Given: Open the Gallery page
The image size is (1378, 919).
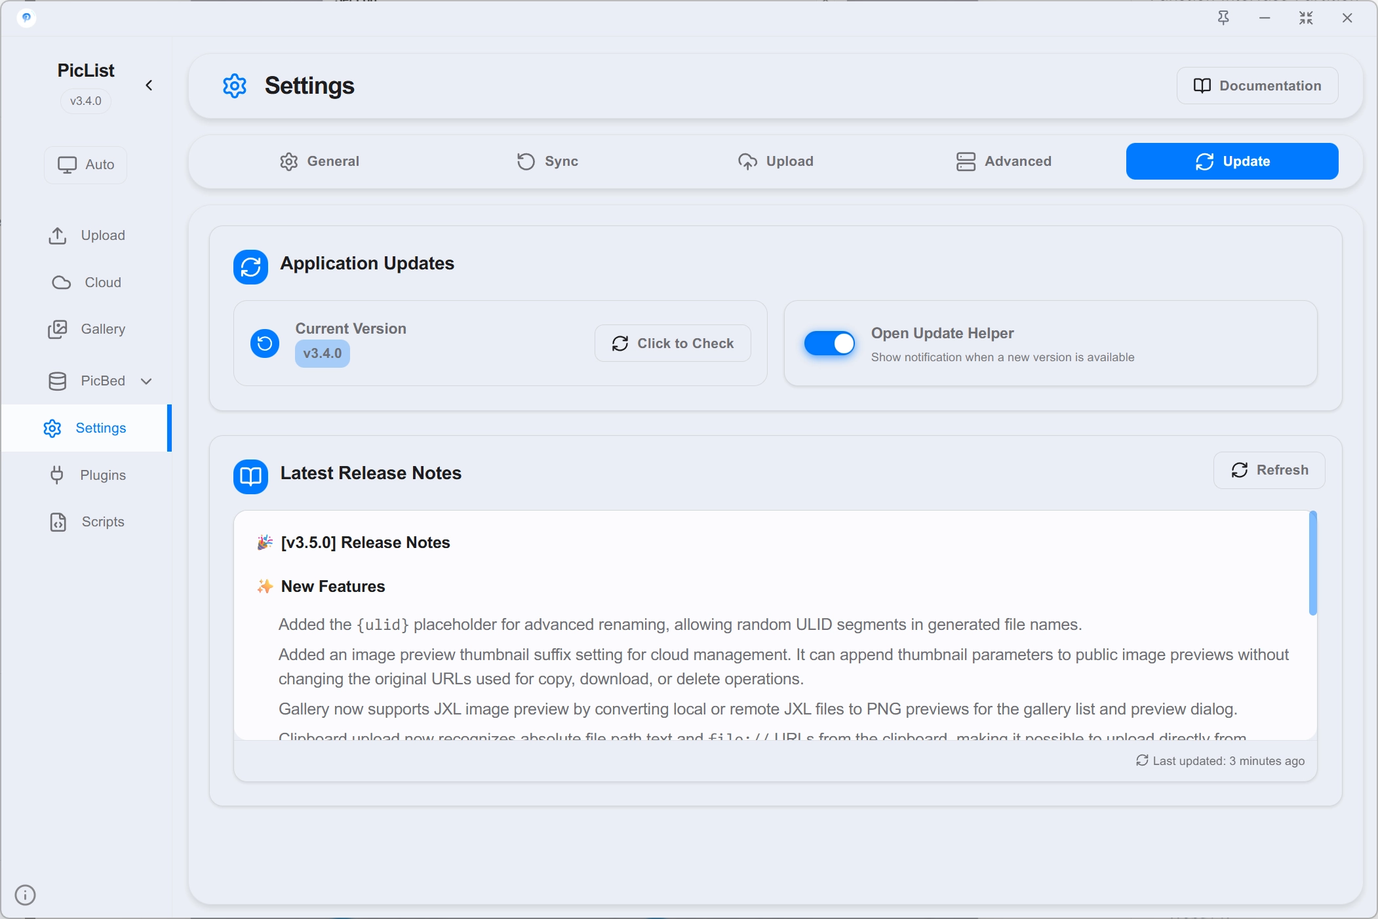Looking at the screenshot, I should click(x=86, y=329).
